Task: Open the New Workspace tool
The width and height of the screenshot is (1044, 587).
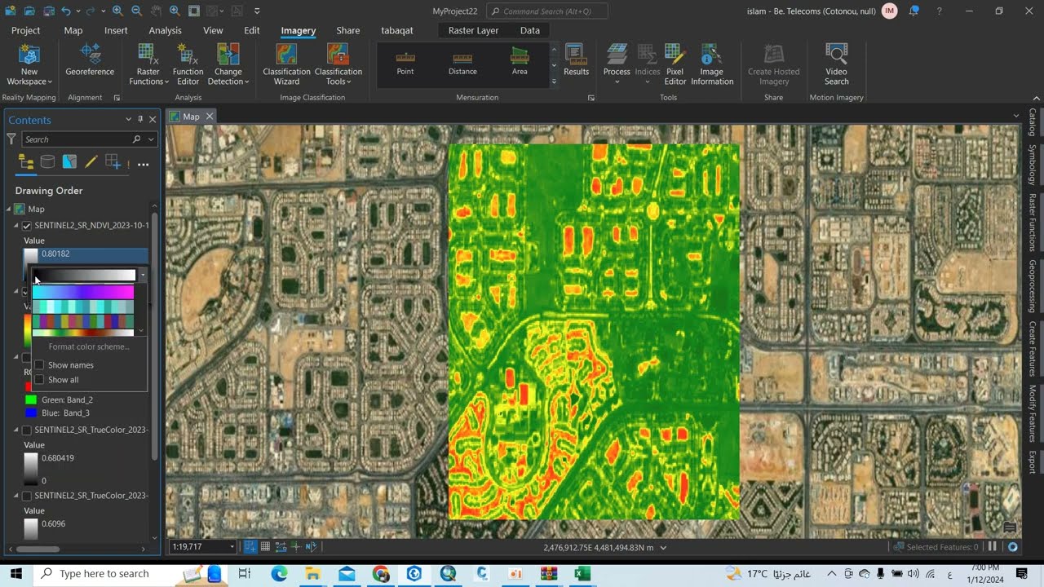Action: [29, 65]
